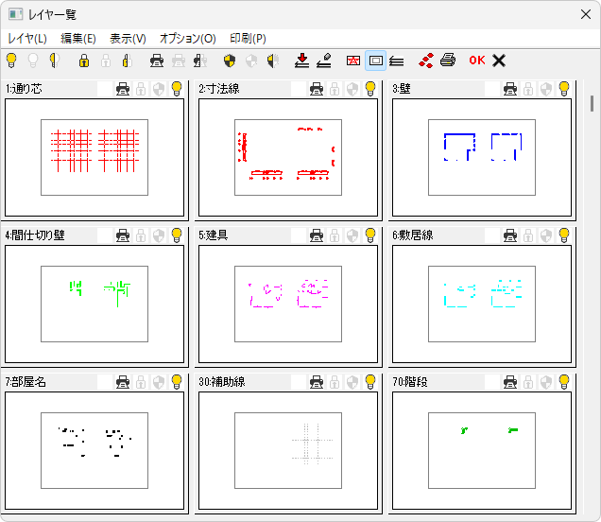Toggle visibility lightbulb for 1:通り芯 layer
The image size is (601, 522).
(x=177, y=89)
